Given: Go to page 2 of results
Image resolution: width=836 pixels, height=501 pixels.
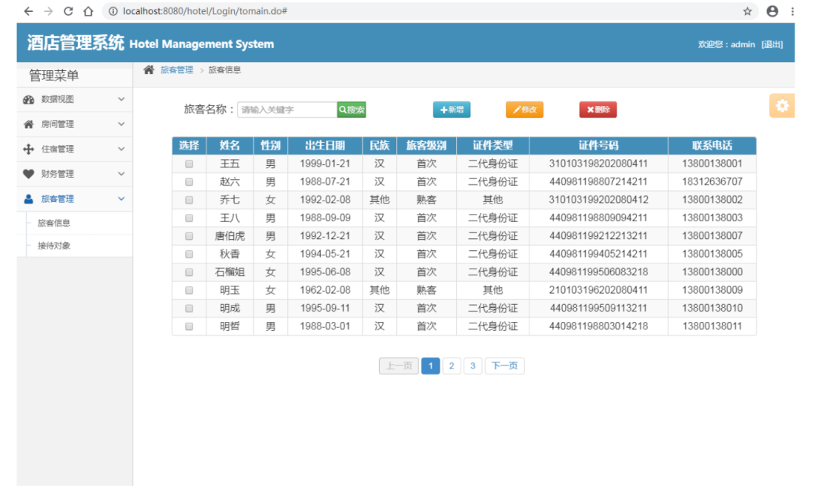Looking at the screenshot, I should [452, 366].
